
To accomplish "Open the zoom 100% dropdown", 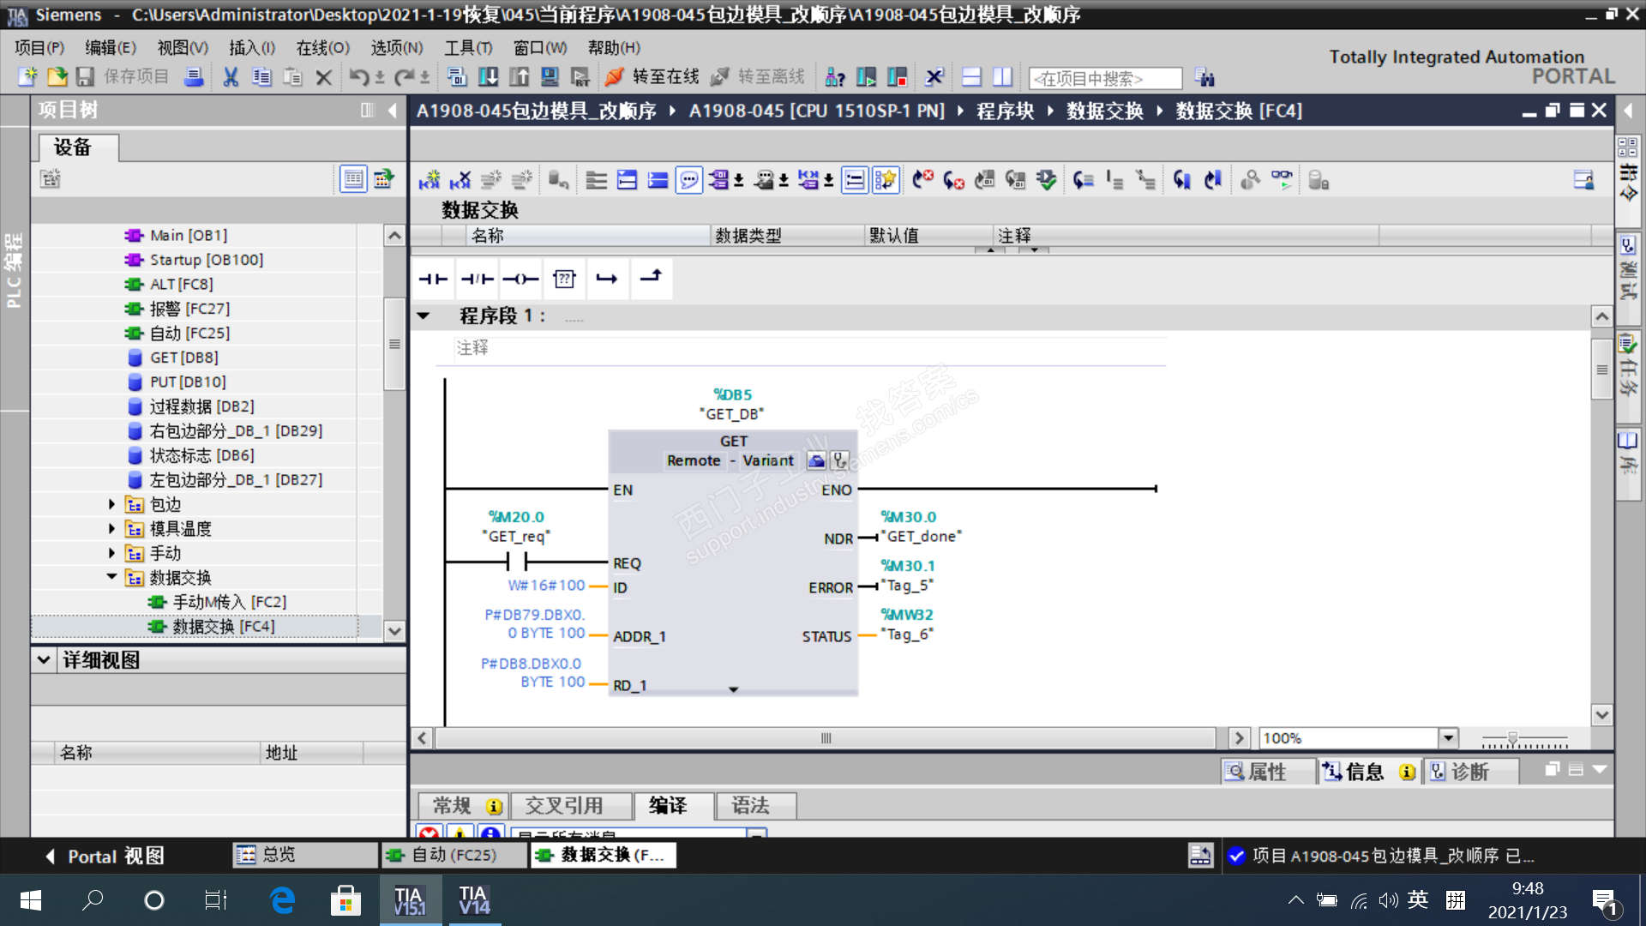I will 1448,737.
